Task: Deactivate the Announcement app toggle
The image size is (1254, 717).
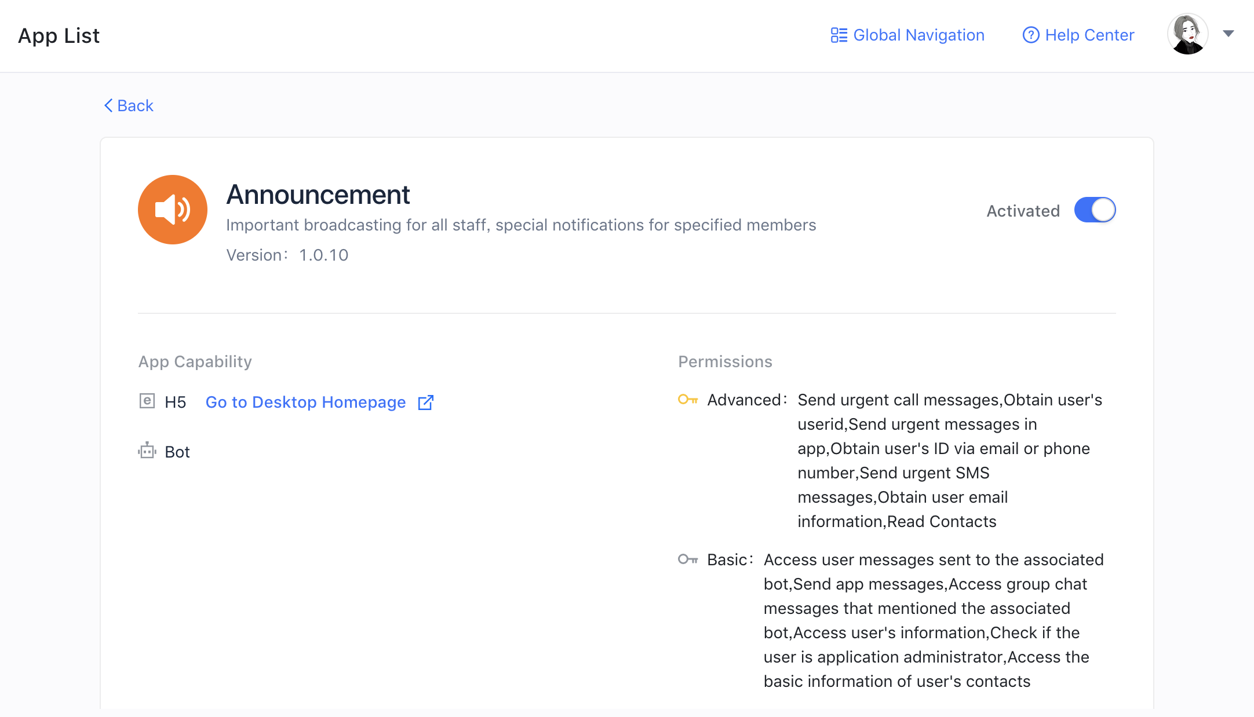Action: 1095,210
